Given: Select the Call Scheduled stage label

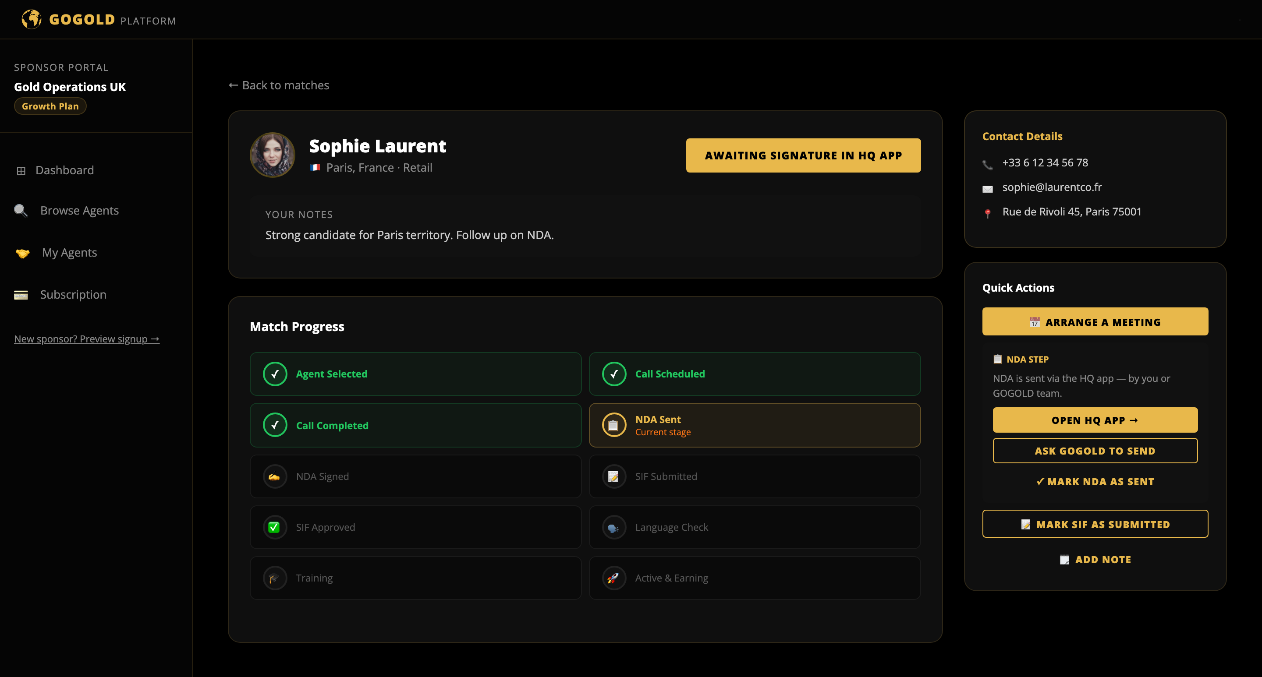Looking at the screenshot, I should click(670, 374).
